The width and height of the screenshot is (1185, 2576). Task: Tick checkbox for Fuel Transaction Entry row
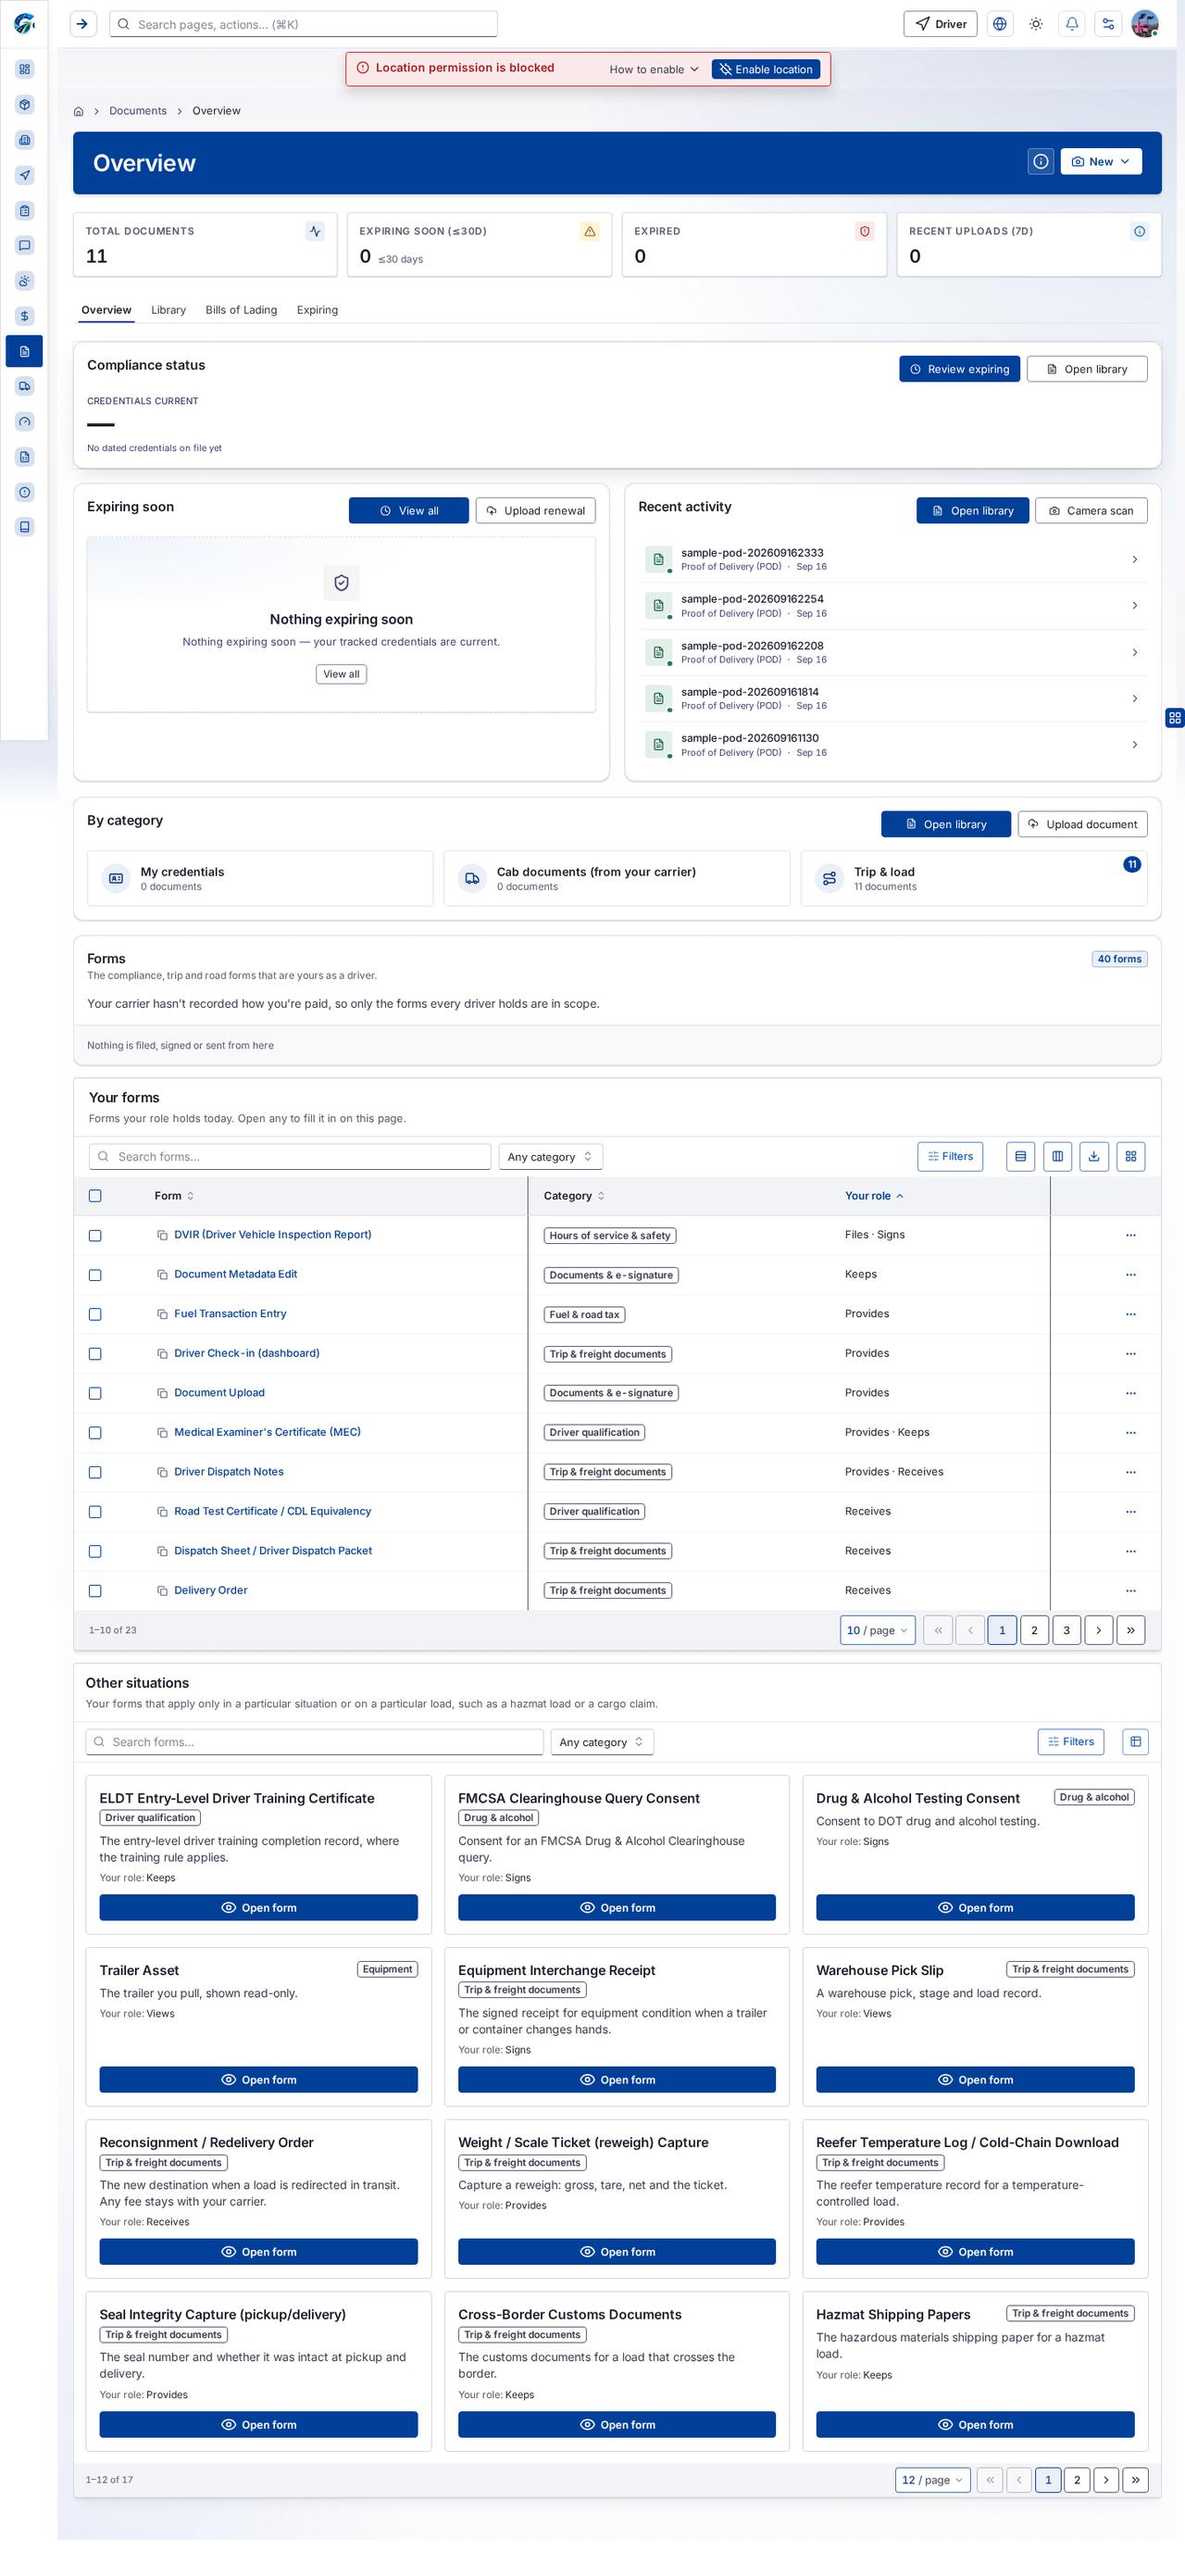click(x=95, y=1314)
